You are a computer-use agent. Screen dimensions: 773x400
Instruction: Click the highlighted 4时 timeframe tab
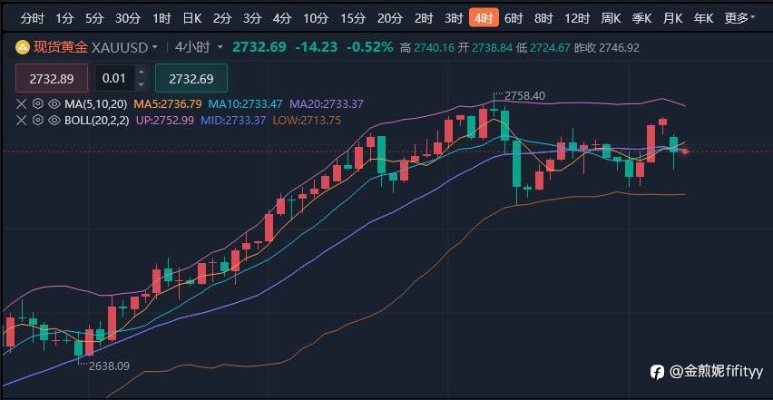484,18
